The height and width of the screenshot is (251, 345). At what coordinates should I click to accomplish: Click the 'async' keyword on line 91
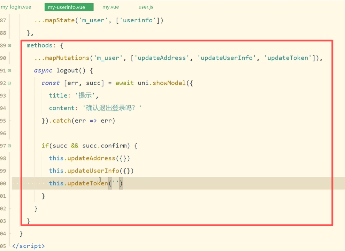pyautogui.click(x=43, y=70)
